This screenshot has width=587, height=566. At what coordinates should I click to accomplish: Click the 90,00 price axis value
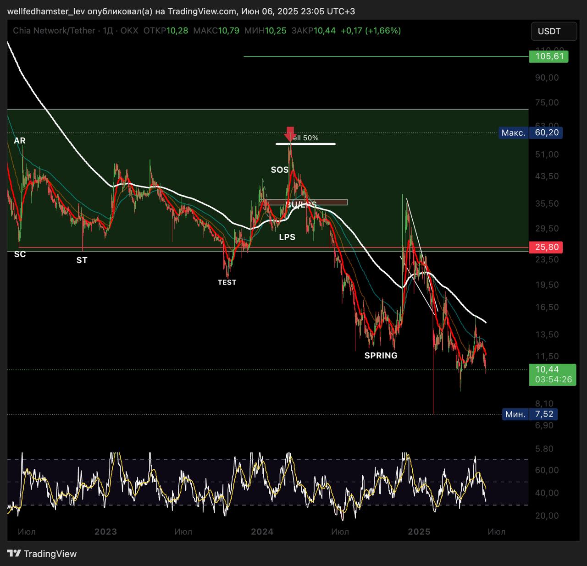(547, 78)
